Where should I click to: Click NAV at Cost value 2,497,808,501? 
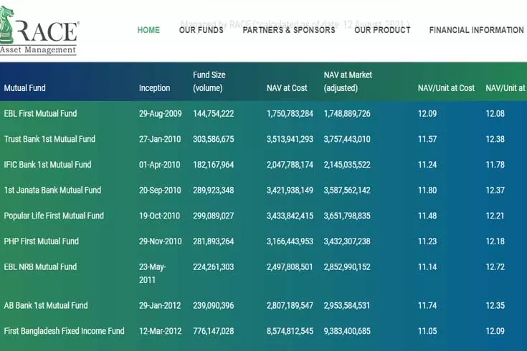290,266
